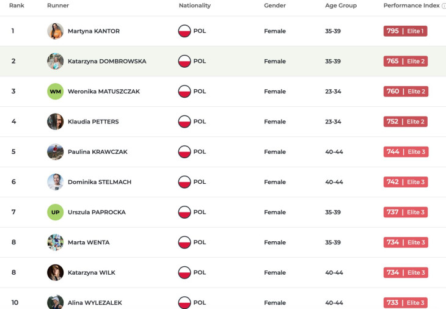Click the 744 Elite 3 badge
Screen dimensions: 446x309
click(x=405, y=152)
